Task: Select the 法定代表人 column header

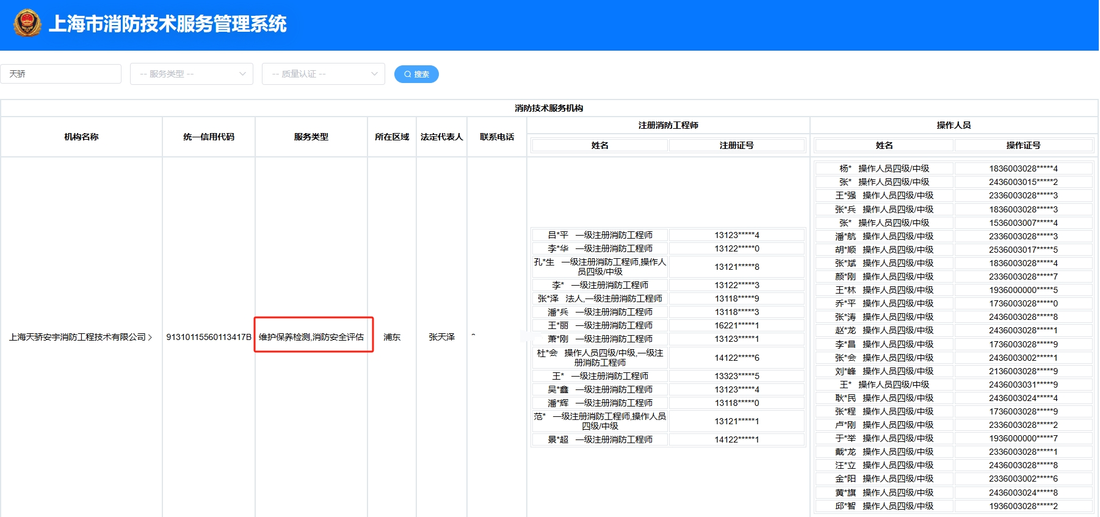Action: tap(442, 137)
